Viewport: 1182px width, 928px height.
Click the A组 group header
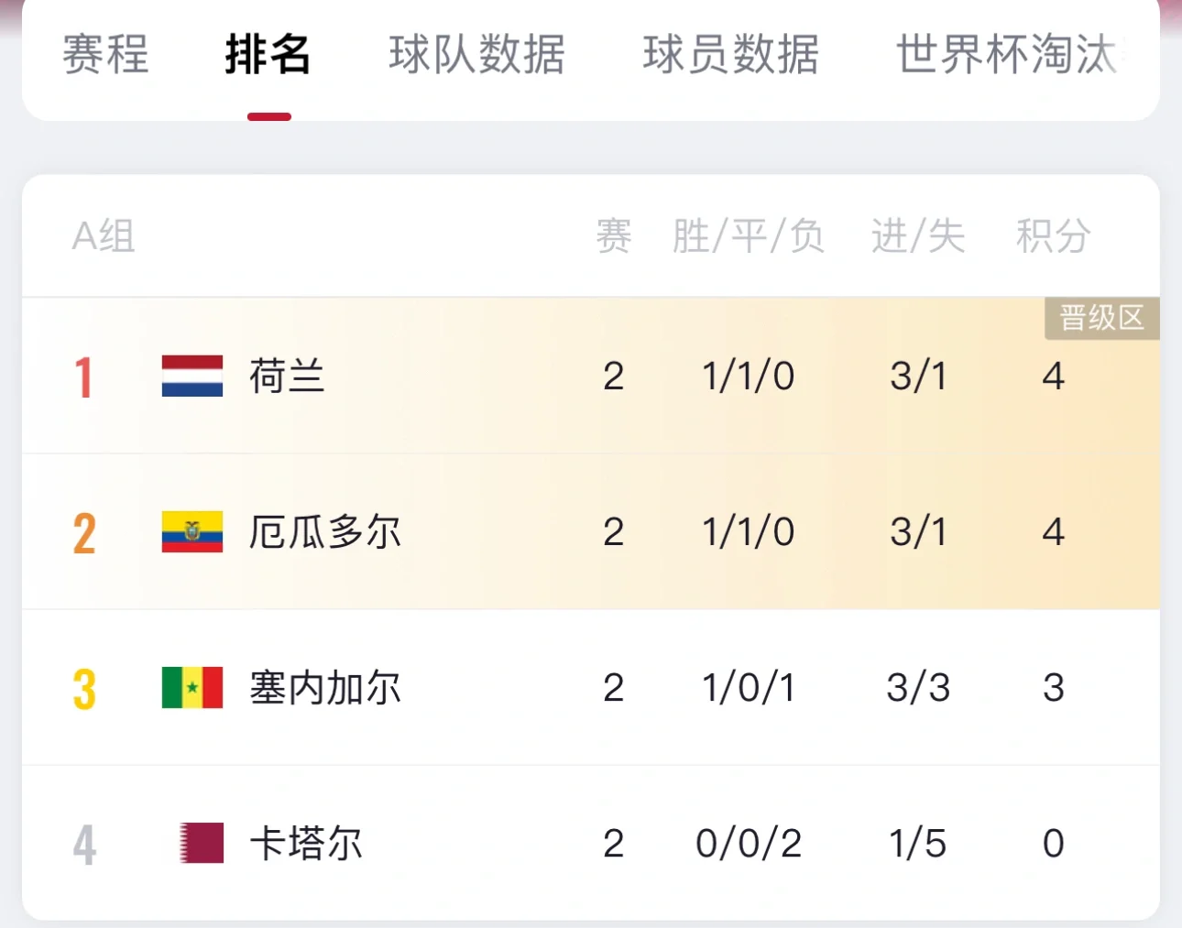pyautogui.click(x=104, y=236)
